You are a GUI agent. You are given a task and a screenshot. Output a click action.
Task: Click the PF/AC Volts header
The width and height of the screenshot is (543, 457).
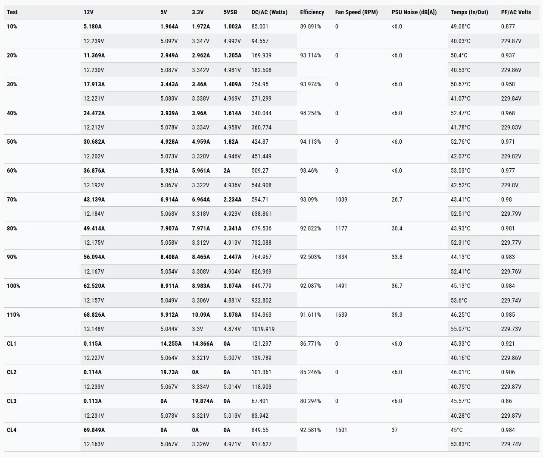tap(516, 12)
